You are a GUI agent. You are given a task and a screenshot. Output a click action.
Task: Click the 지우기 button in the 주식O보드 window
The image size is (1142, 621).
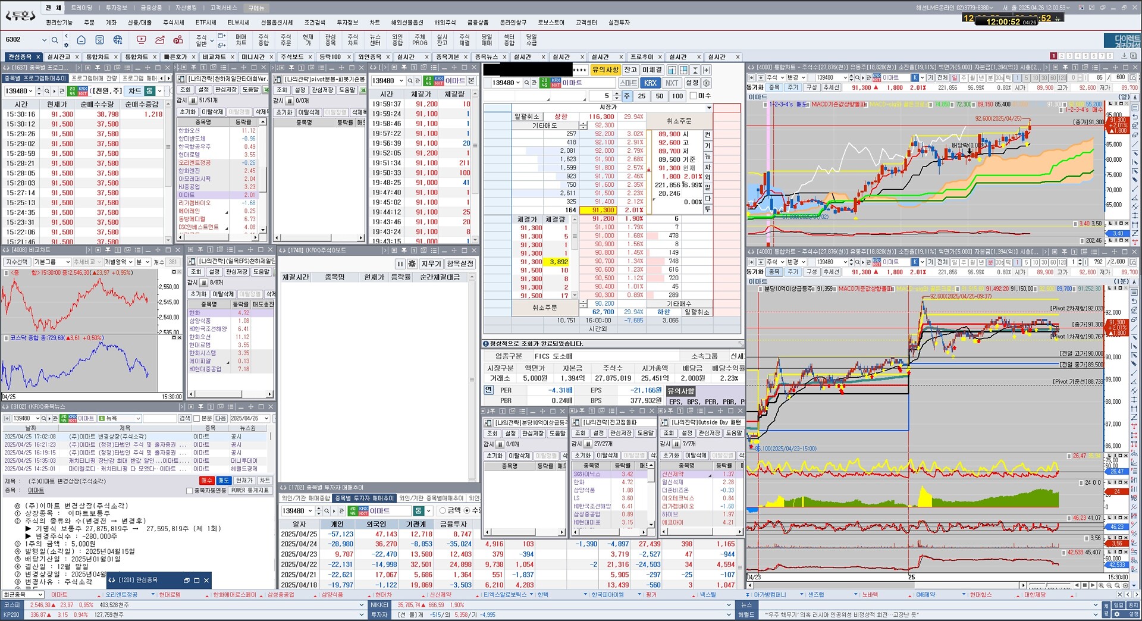coord(431,264)
